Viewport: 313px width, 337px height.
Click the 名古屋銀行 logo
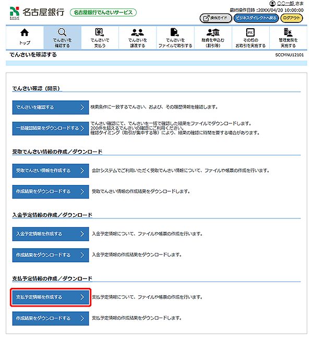[x=37, y=12]
